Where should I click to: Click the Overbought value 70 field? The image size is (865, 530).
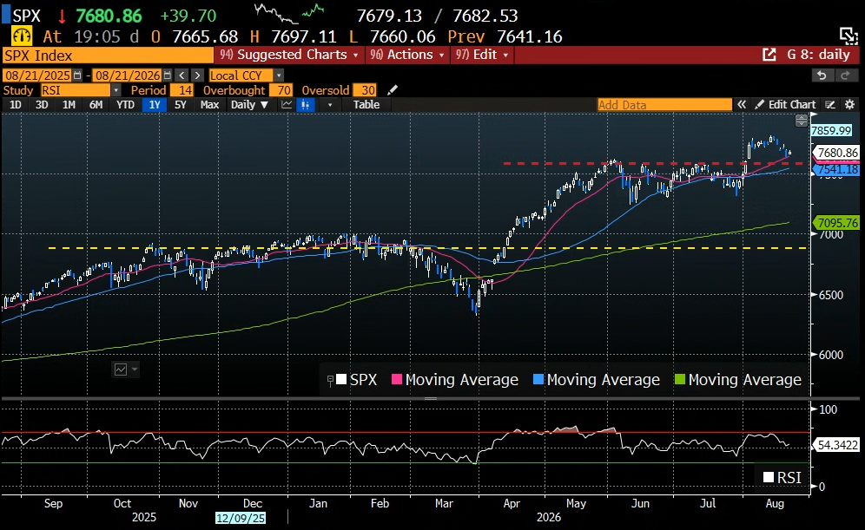(281, 90)
